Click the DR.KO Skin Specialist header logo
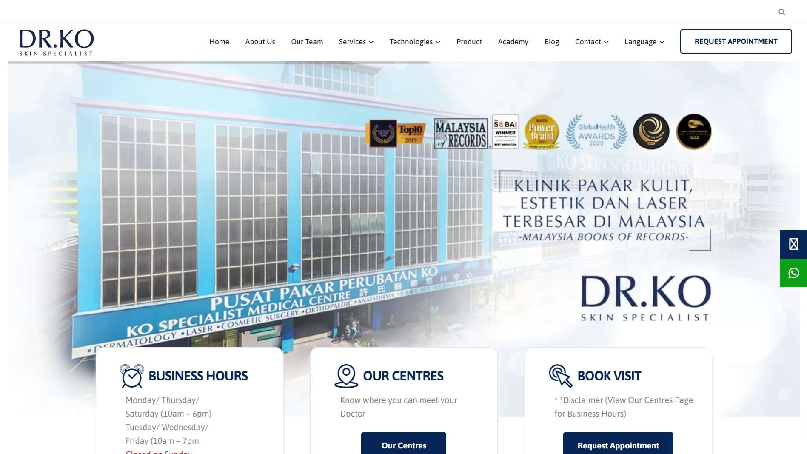 56,42
